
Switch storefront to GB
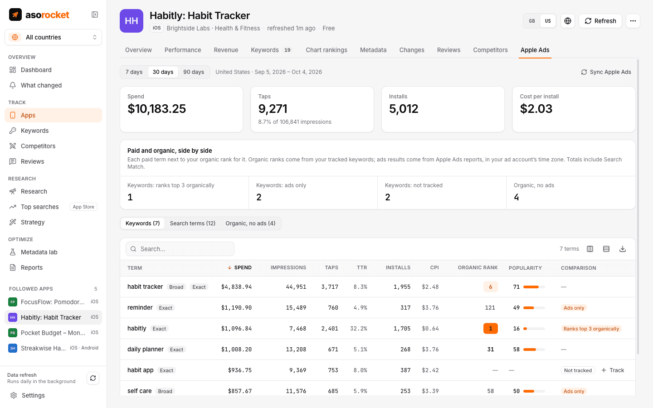point(532,21)
